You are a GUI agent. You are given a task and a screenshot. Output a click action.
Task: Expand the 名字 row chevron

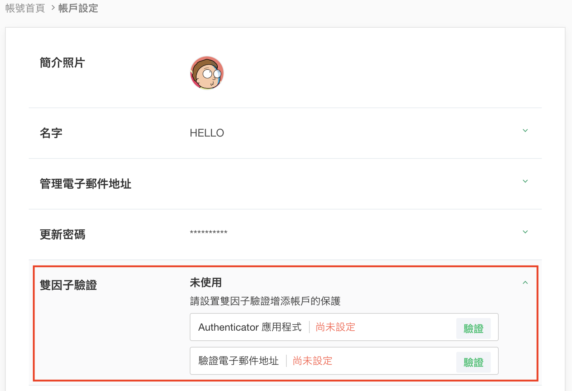tap(525, 130)
